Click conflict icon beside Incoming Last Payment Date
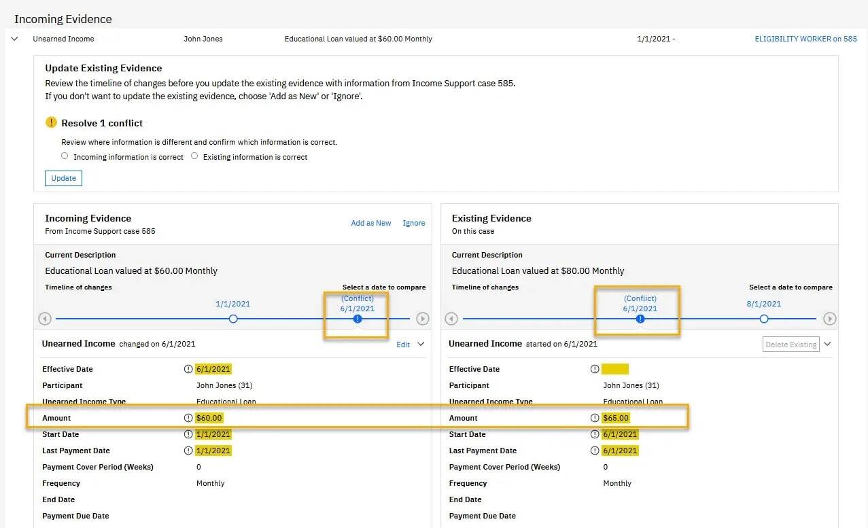Viewport: 868px width, 528px height. (188, 451)
